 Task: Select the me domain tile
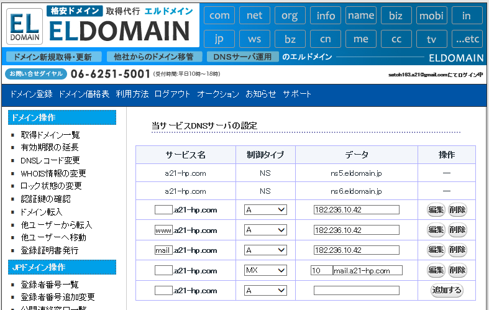[361, 39]
